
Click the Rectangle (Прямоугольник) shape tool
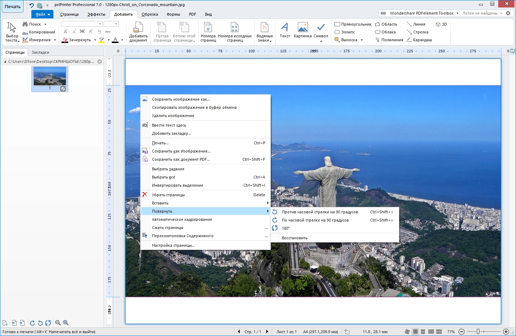click(353, 24)
